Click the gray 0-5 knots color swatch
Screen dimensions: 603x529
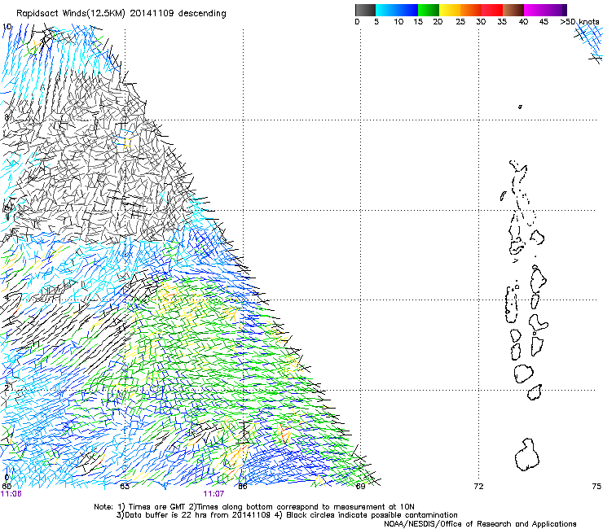365,10
